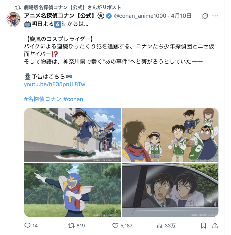This screenshot has height=235, width=231.
Task: Open the #conan hashtag
Action: point(73,99)
